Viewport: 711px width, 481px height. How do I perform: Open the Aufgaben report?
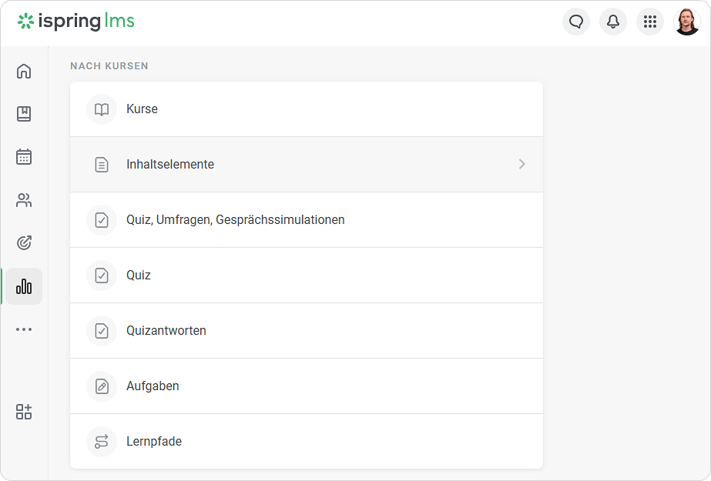click(307, 386)
